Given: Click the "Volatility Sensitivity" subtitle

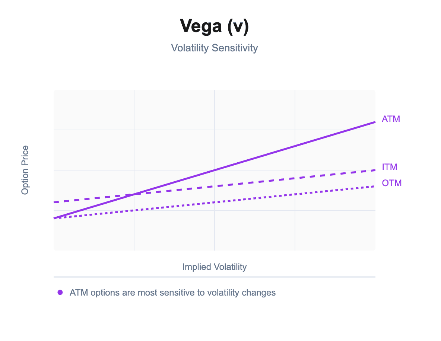Looking at the screenshot, I should point(214,48).
